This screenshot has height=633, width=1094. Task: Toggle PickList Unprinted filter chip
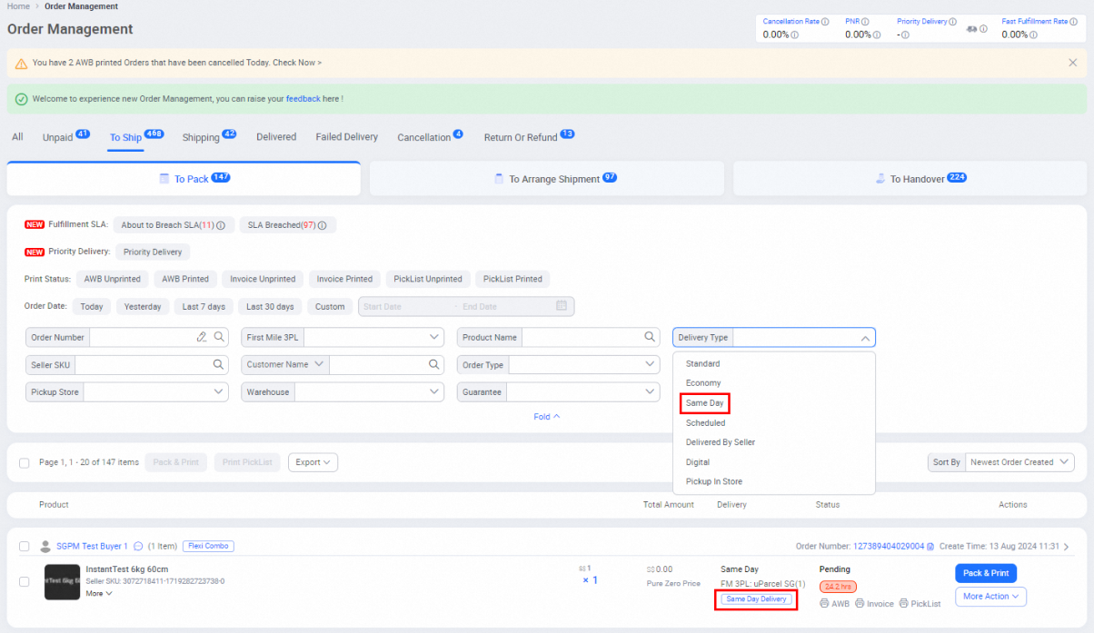tap(428, 279)
